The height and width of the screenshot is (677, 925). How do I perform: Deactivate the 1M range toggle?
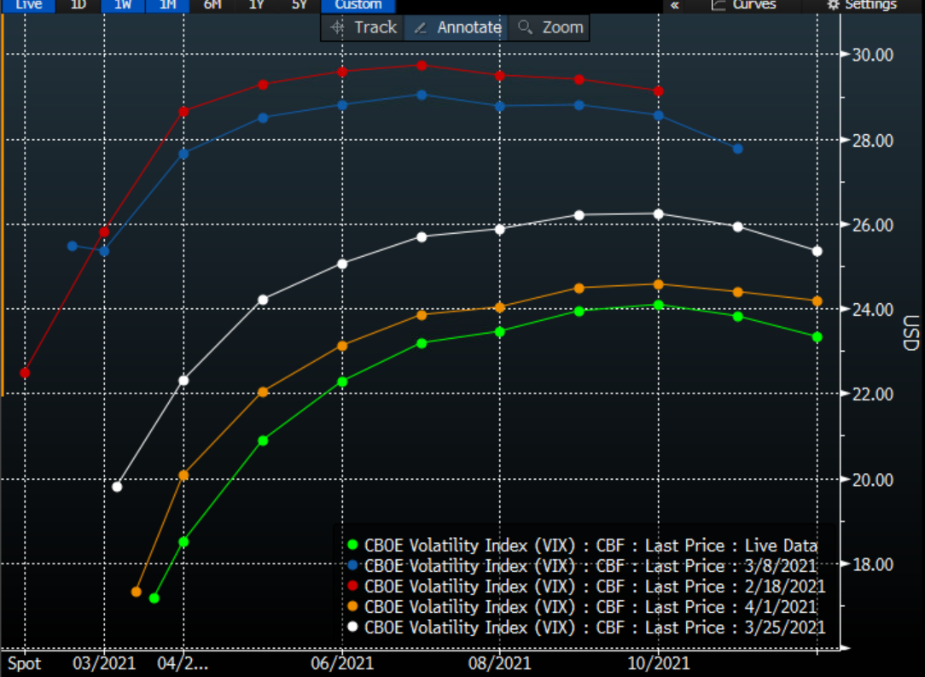point(167,5)
